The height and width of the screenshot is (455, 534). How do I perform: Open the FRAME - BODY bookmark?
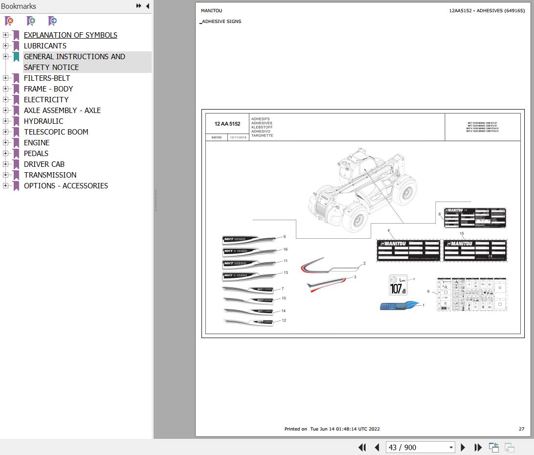point(48,89)
